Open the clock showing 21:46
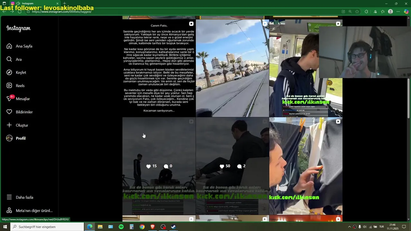 point(392,227)
